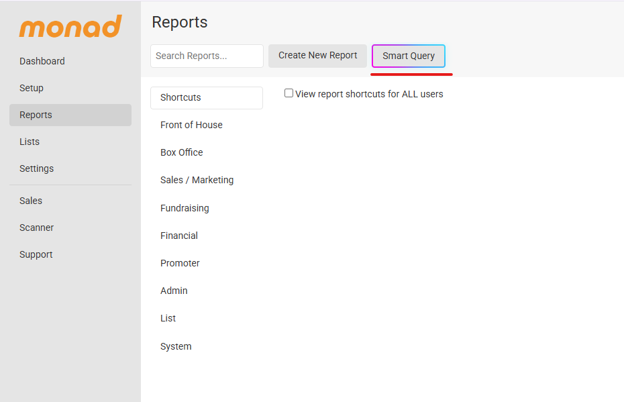The width and height of the screenshot is (624, 402).
Task: Select the Fundraising report category
Action: (x=185, y=208)
